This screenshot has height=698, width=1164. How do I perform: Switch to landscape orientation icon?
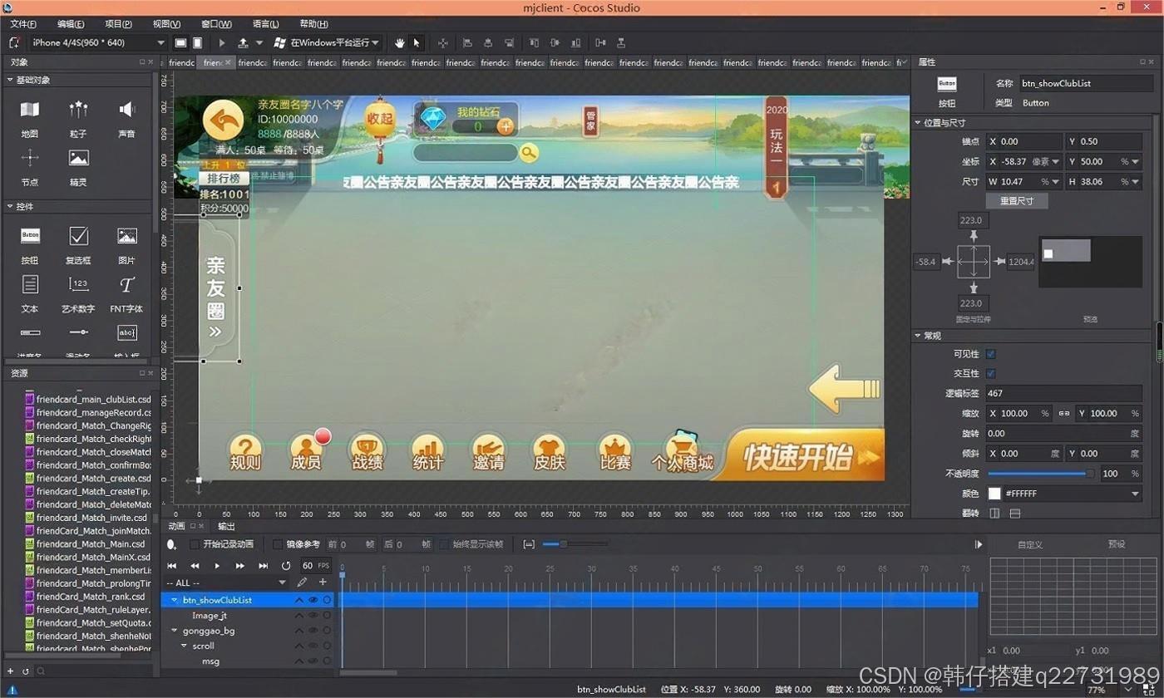tap(180, 42)
